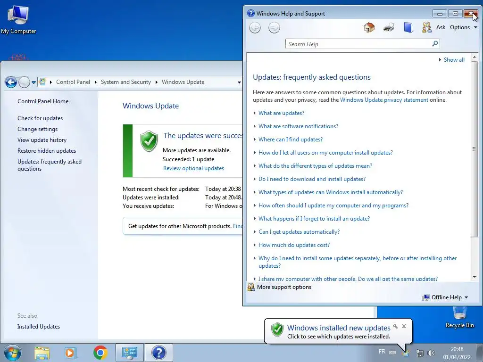Expand 'What happens if I forget' question
483x362 pixels.
(x=314, y=219)
